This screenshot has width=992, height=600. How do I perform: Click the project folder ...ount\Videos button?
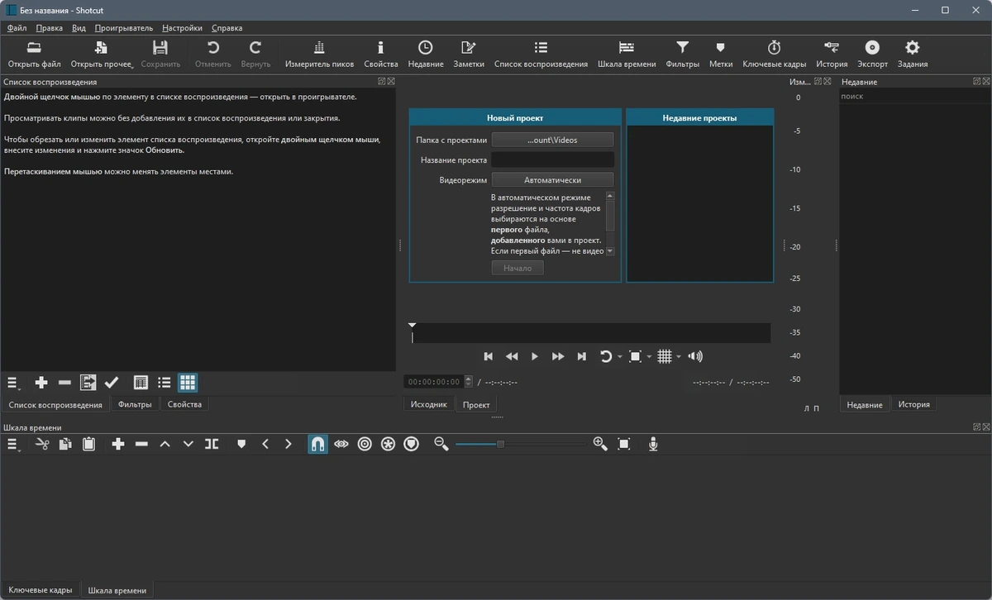553,140
